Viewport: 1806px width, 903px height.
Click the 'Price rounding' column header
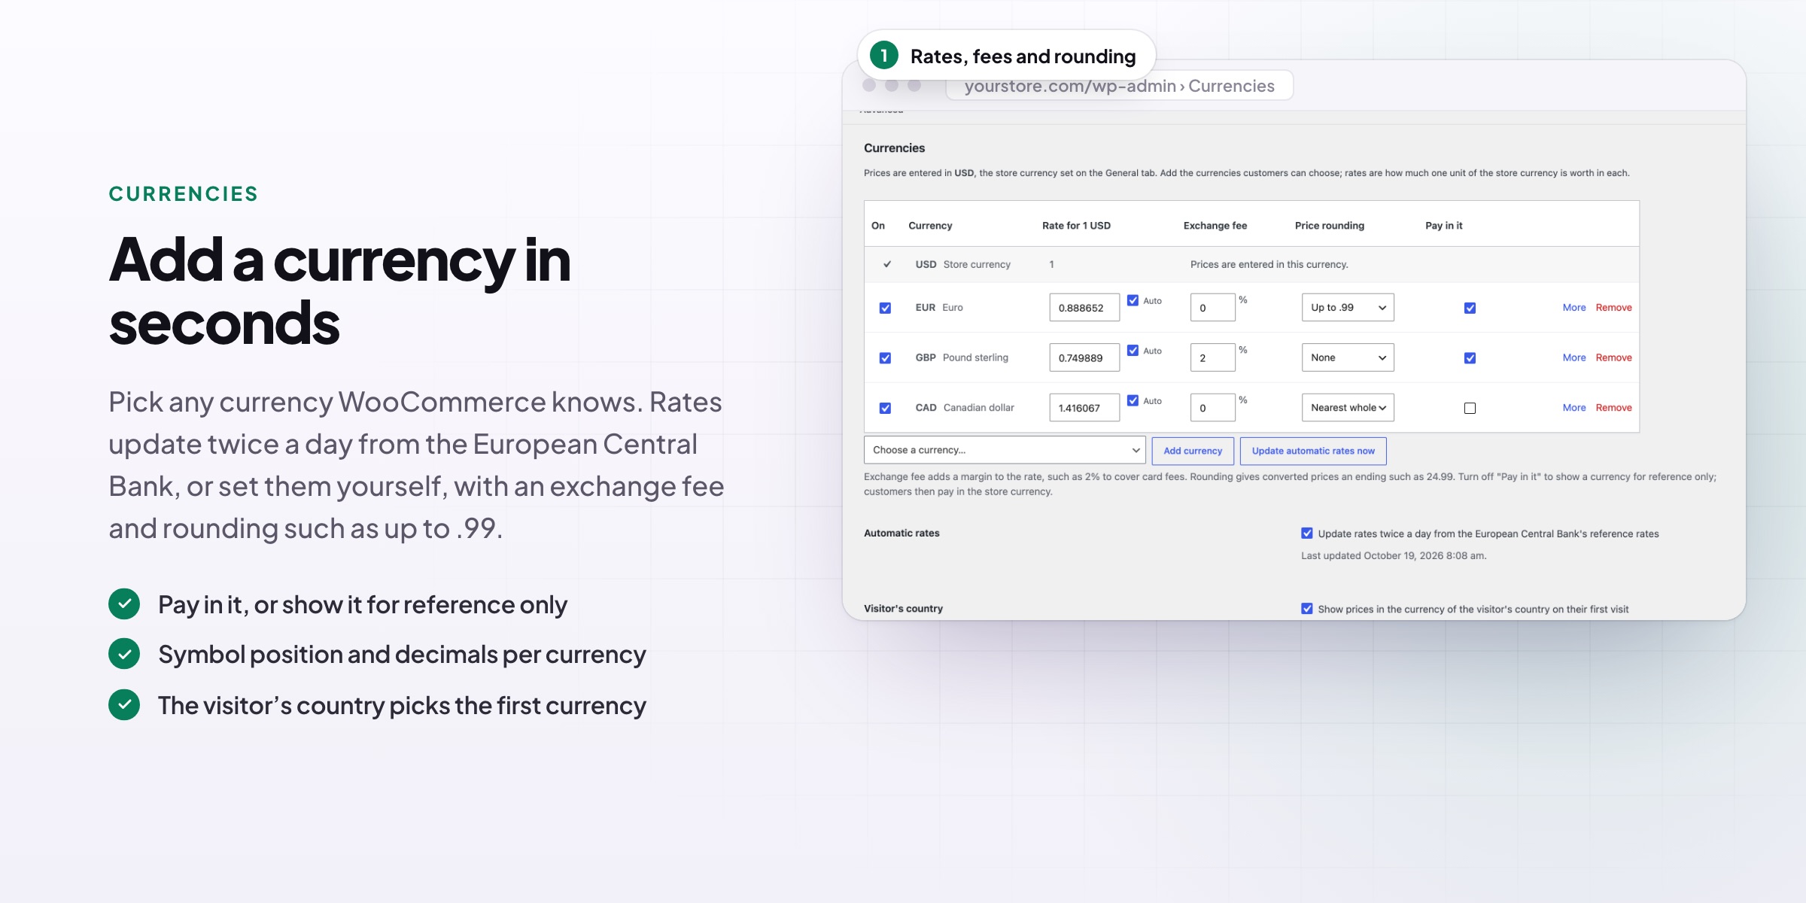1329,226
